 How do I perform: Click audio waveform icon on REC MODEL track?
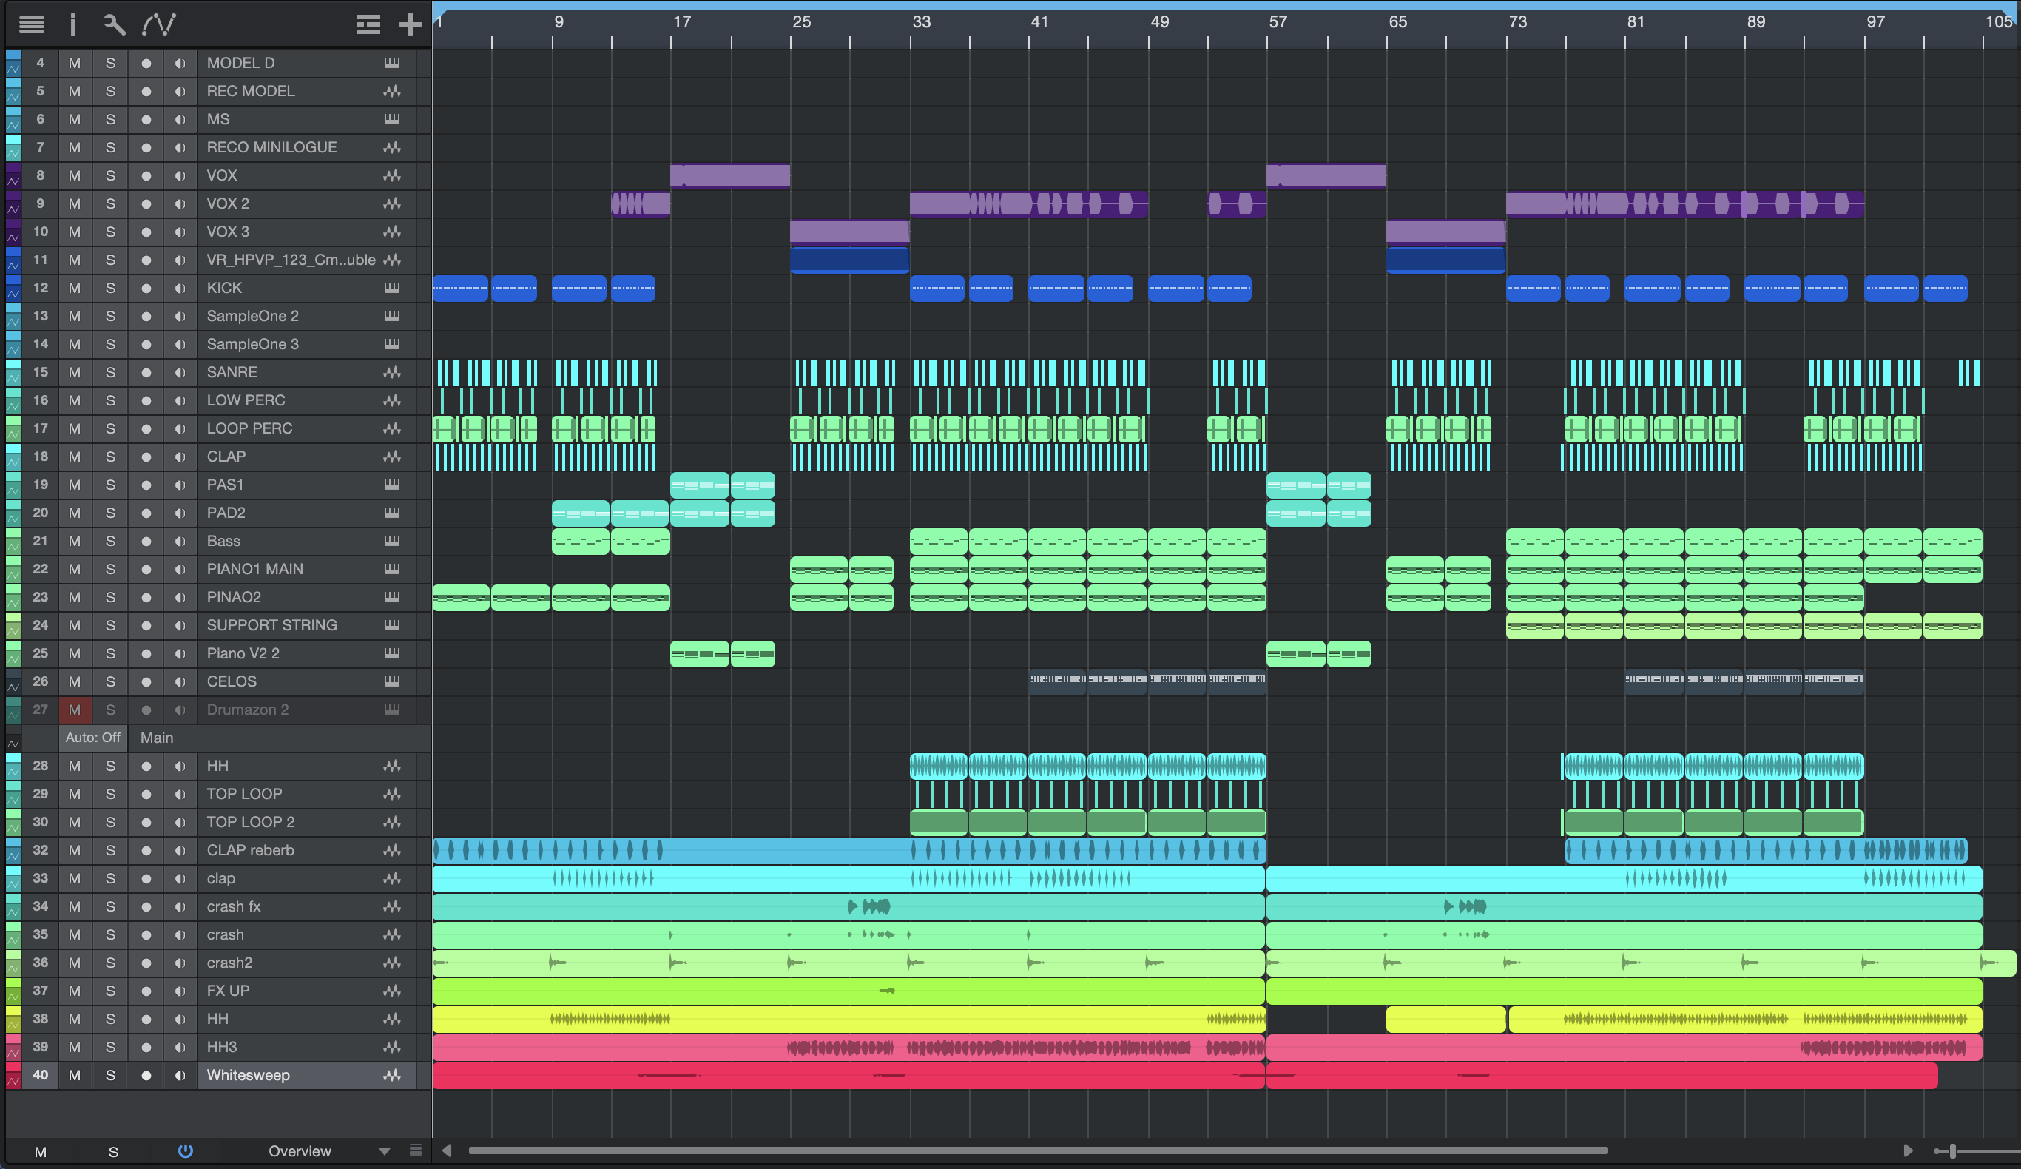pos(391,91)
